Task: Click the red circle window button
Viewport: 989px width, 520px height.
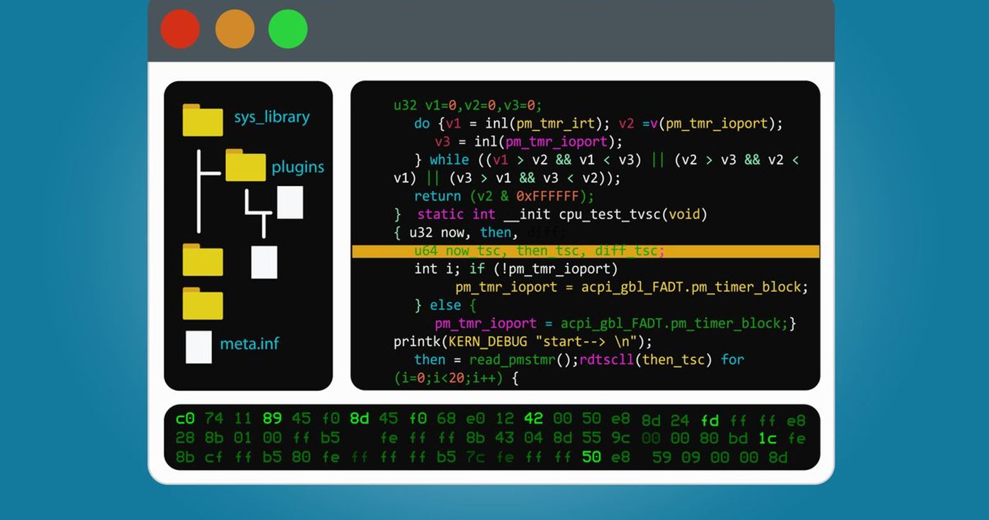Action: [x=180, y=29]
